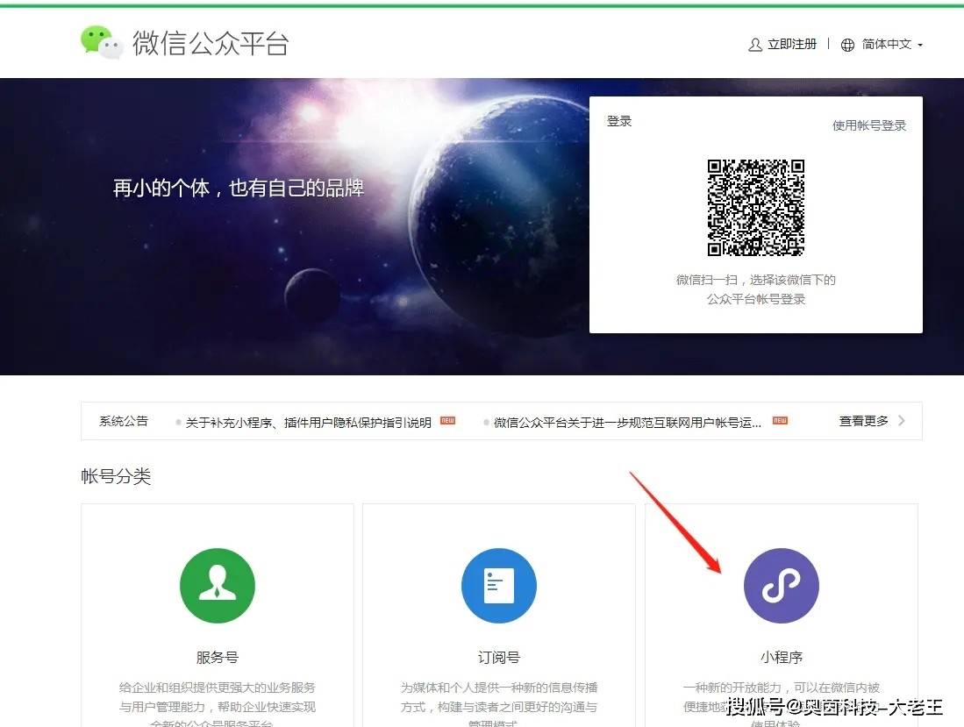Click the purple 小程序 icon
The height and width of the screenshot is (727, 964).
781,586
